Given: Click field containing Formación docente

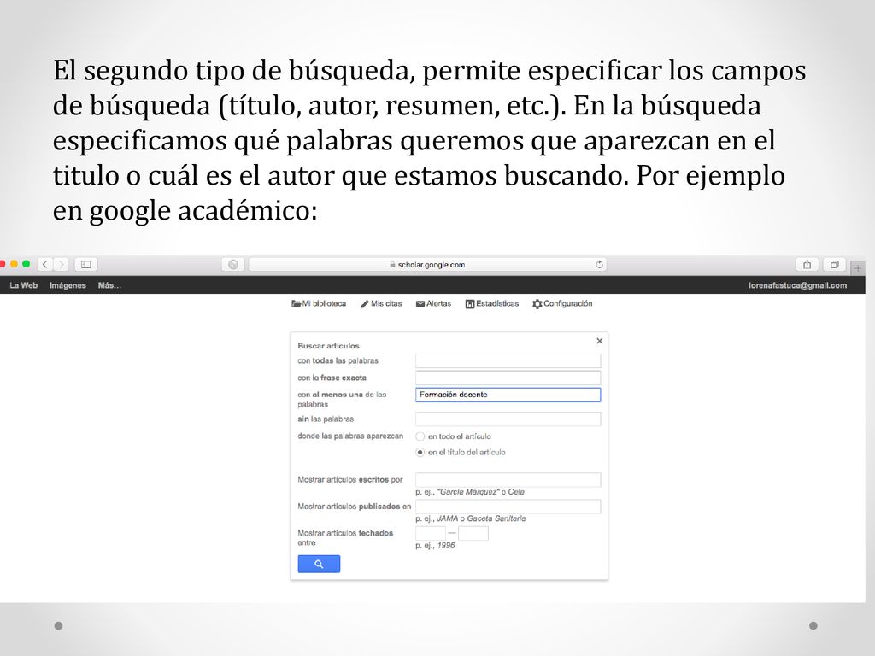Looking at the screenshot, I should point(508,395).
